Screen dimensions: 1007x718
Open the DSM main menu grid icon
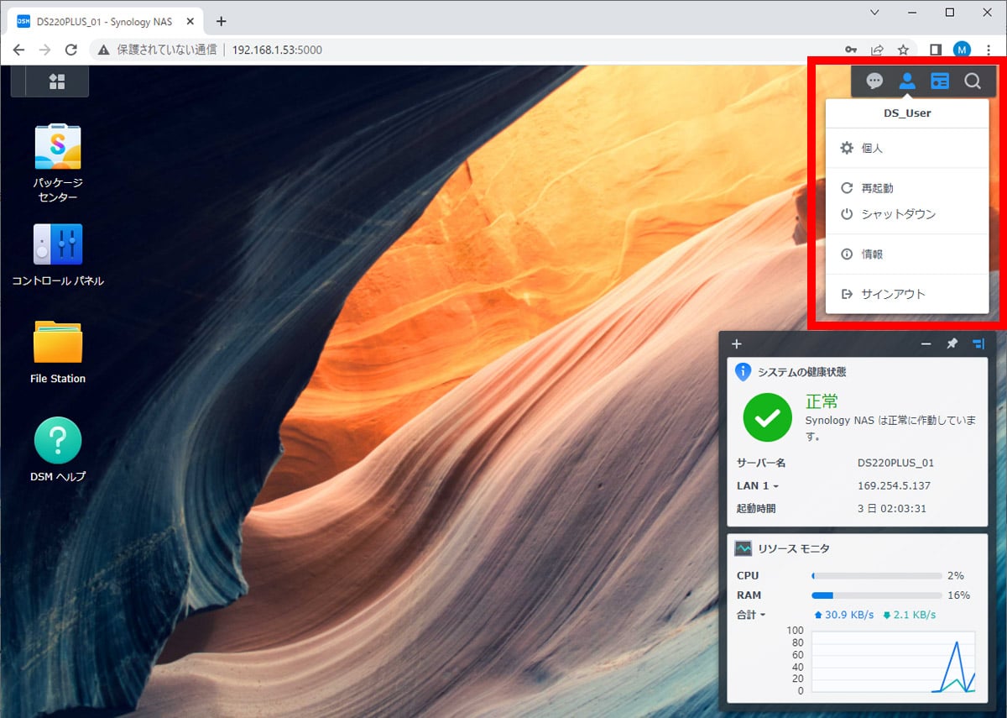pyautogui.click(x=57, y=81)
